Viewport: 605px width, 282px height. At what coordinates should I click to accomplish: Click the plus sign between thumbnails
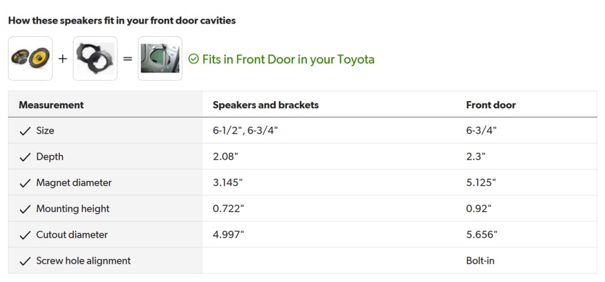pyautogui.click(x=63, y=59)
